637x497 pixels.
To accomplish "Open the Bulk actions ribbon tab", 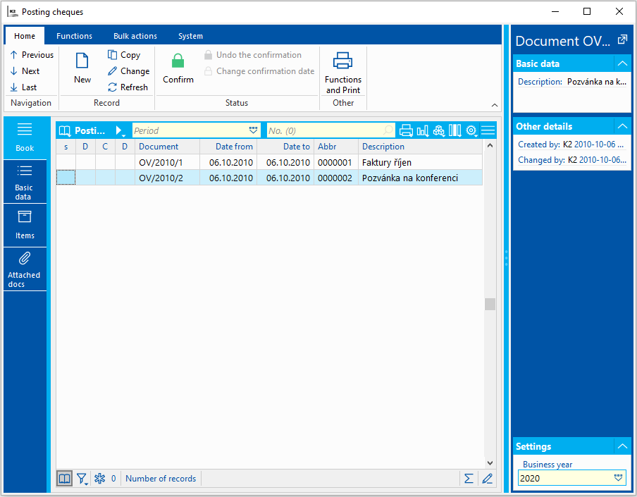I will click(135, 36).
